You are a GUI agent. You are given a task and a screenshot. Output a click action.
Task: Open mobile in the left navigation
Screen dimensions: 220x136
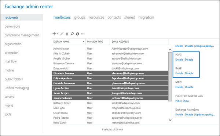point(9,70)
